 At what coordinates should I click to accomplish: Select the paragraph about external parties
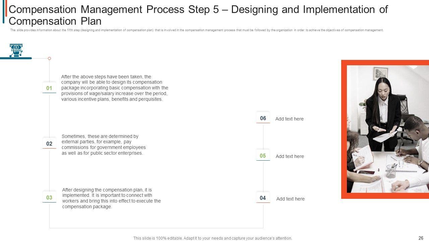click(x=104, y=145)
